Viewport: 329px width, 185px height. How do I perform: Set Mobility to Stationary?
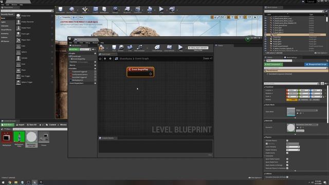[304, 100]
